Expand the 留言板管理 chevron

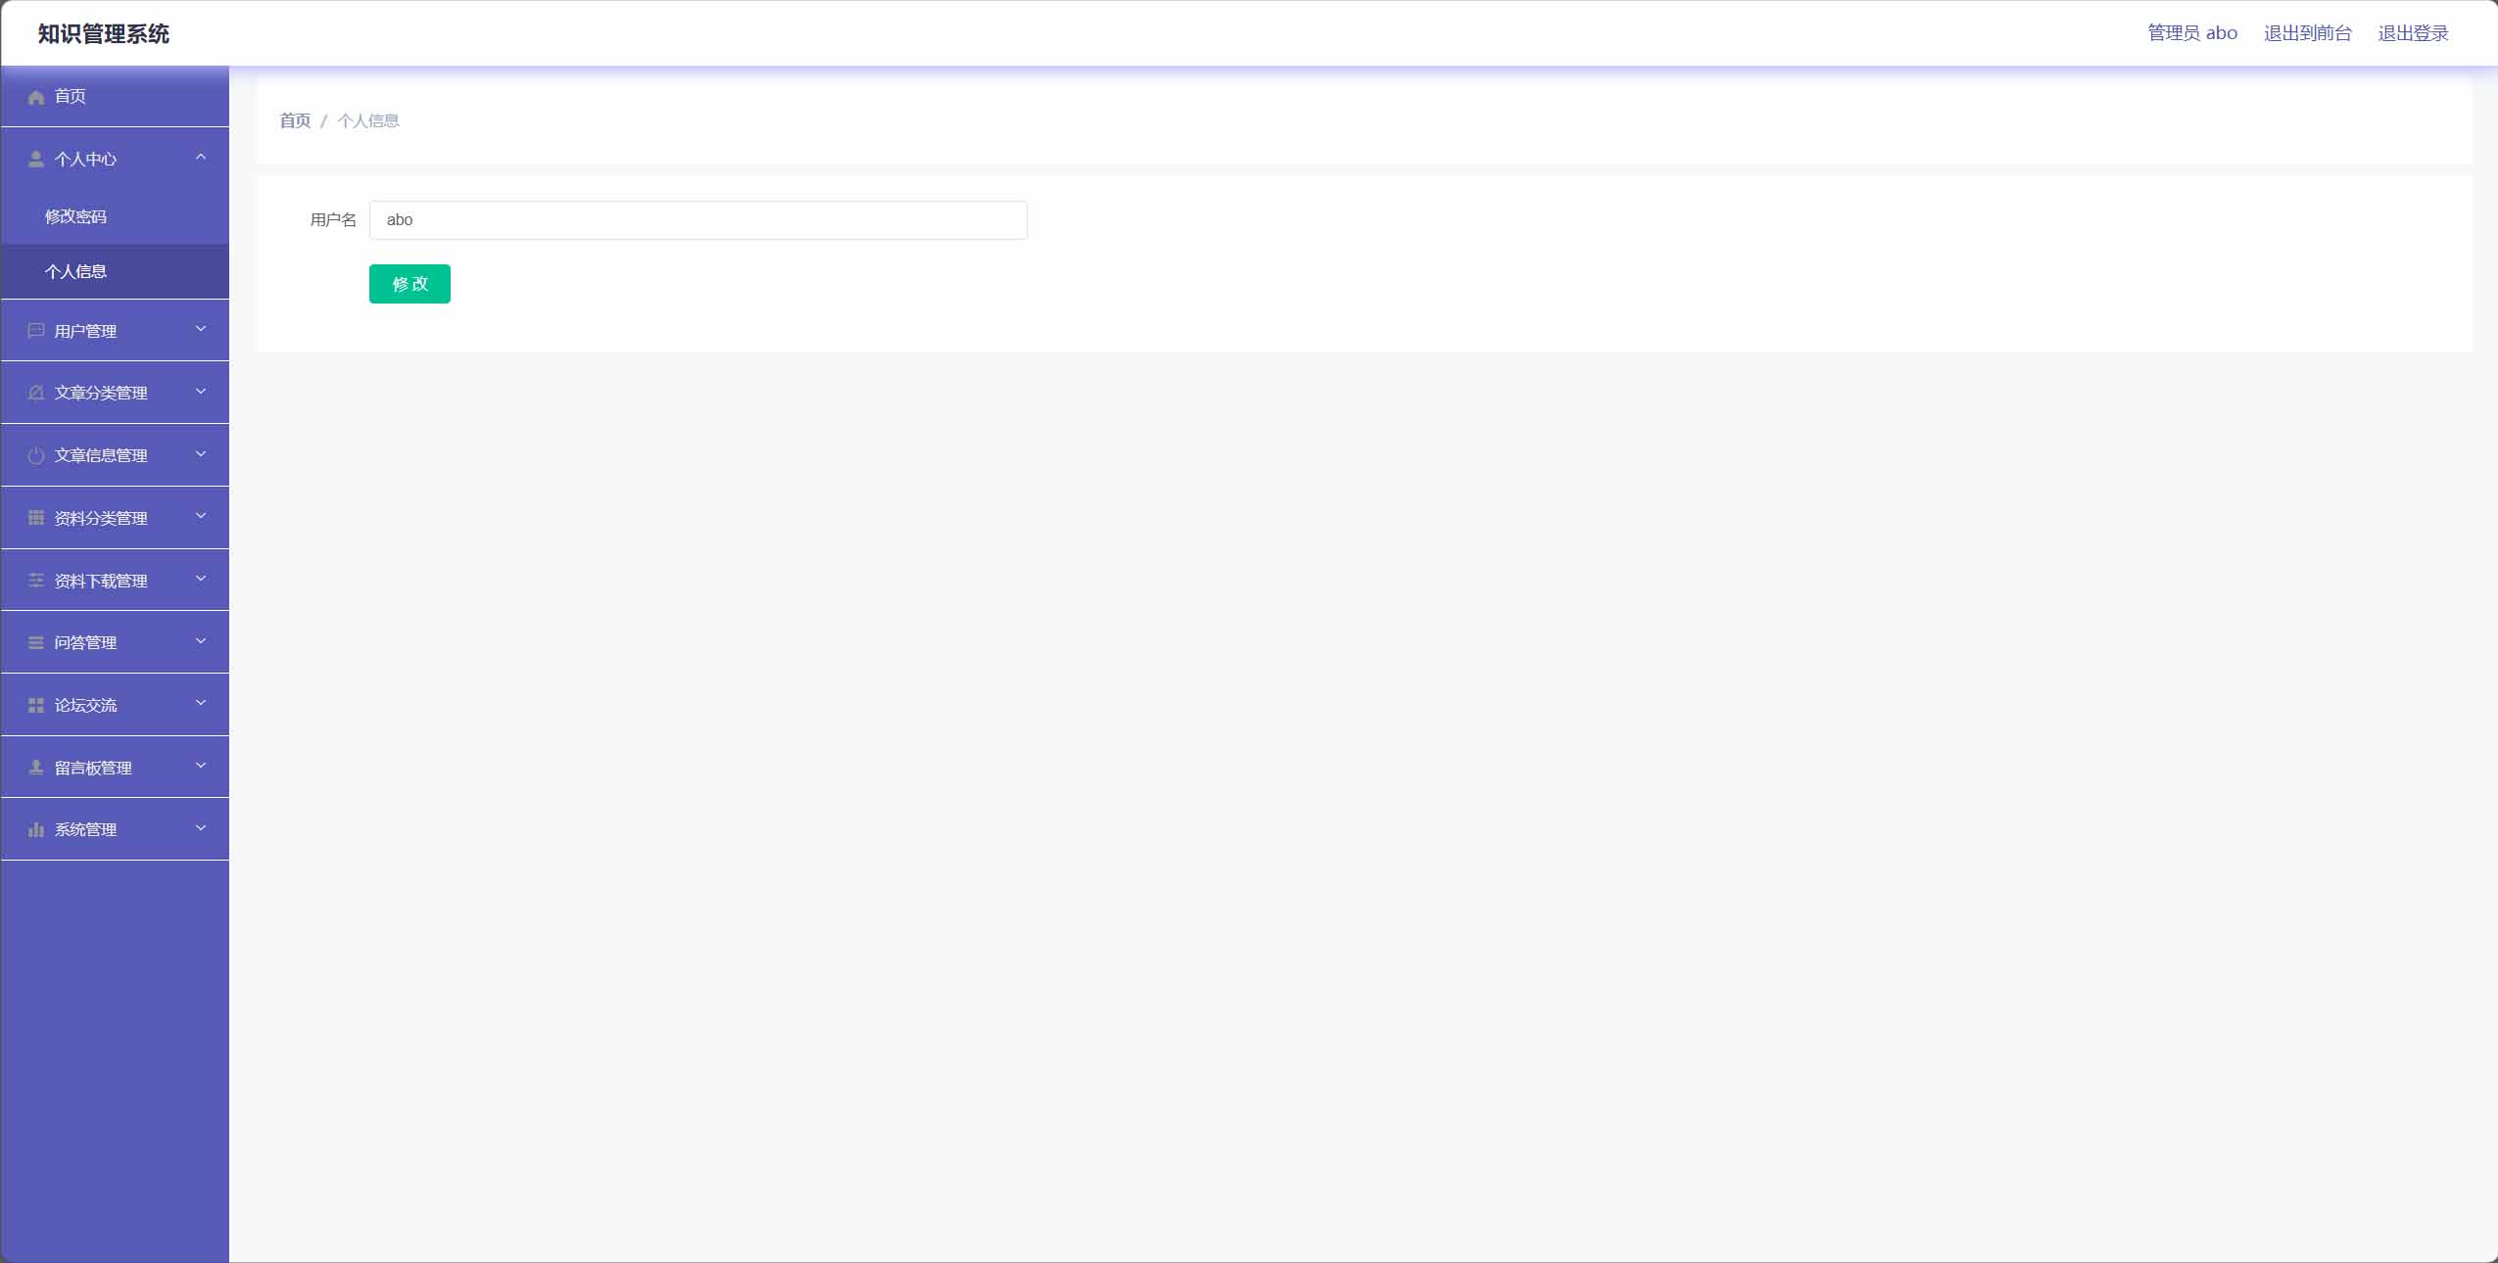pyautogui.click(x=201, y=766)
